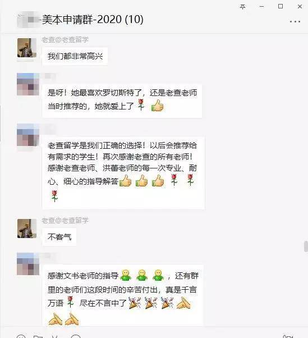Select the 我们都非常高兴 message bubble
Image resolution: width=308 pixels, height=338 pixels.
[x=75, y=56]
